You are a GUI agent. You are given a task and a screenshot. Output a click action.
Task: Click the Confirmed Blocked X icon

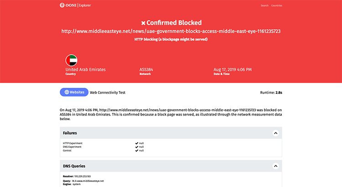(x=143, y=23)
